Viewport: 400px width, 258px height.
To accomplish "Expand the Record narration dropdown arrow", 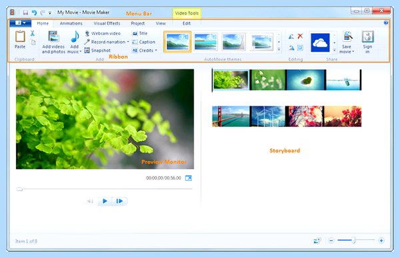I will [128, 42].
